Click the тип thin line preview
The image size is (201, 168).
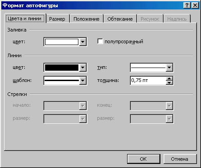click(x=148, y=68)
